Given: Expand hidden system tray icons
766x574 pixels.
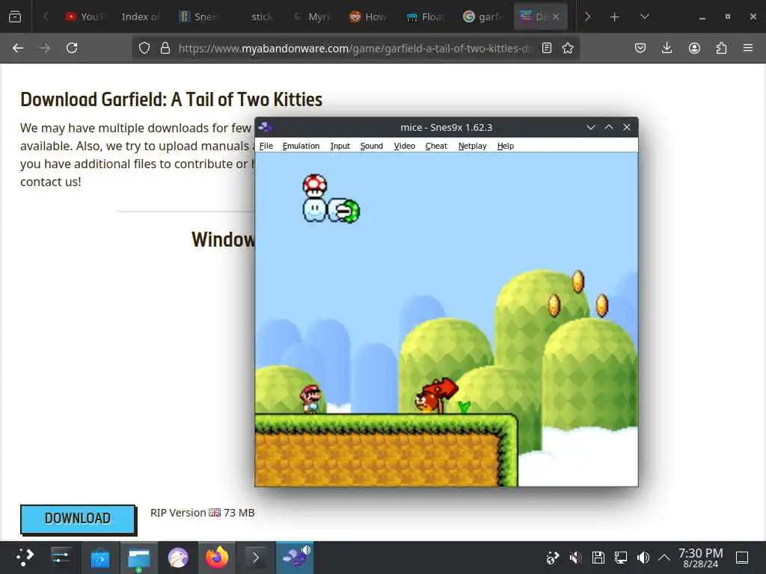Looking at the screenshot, I should (664, 558).
